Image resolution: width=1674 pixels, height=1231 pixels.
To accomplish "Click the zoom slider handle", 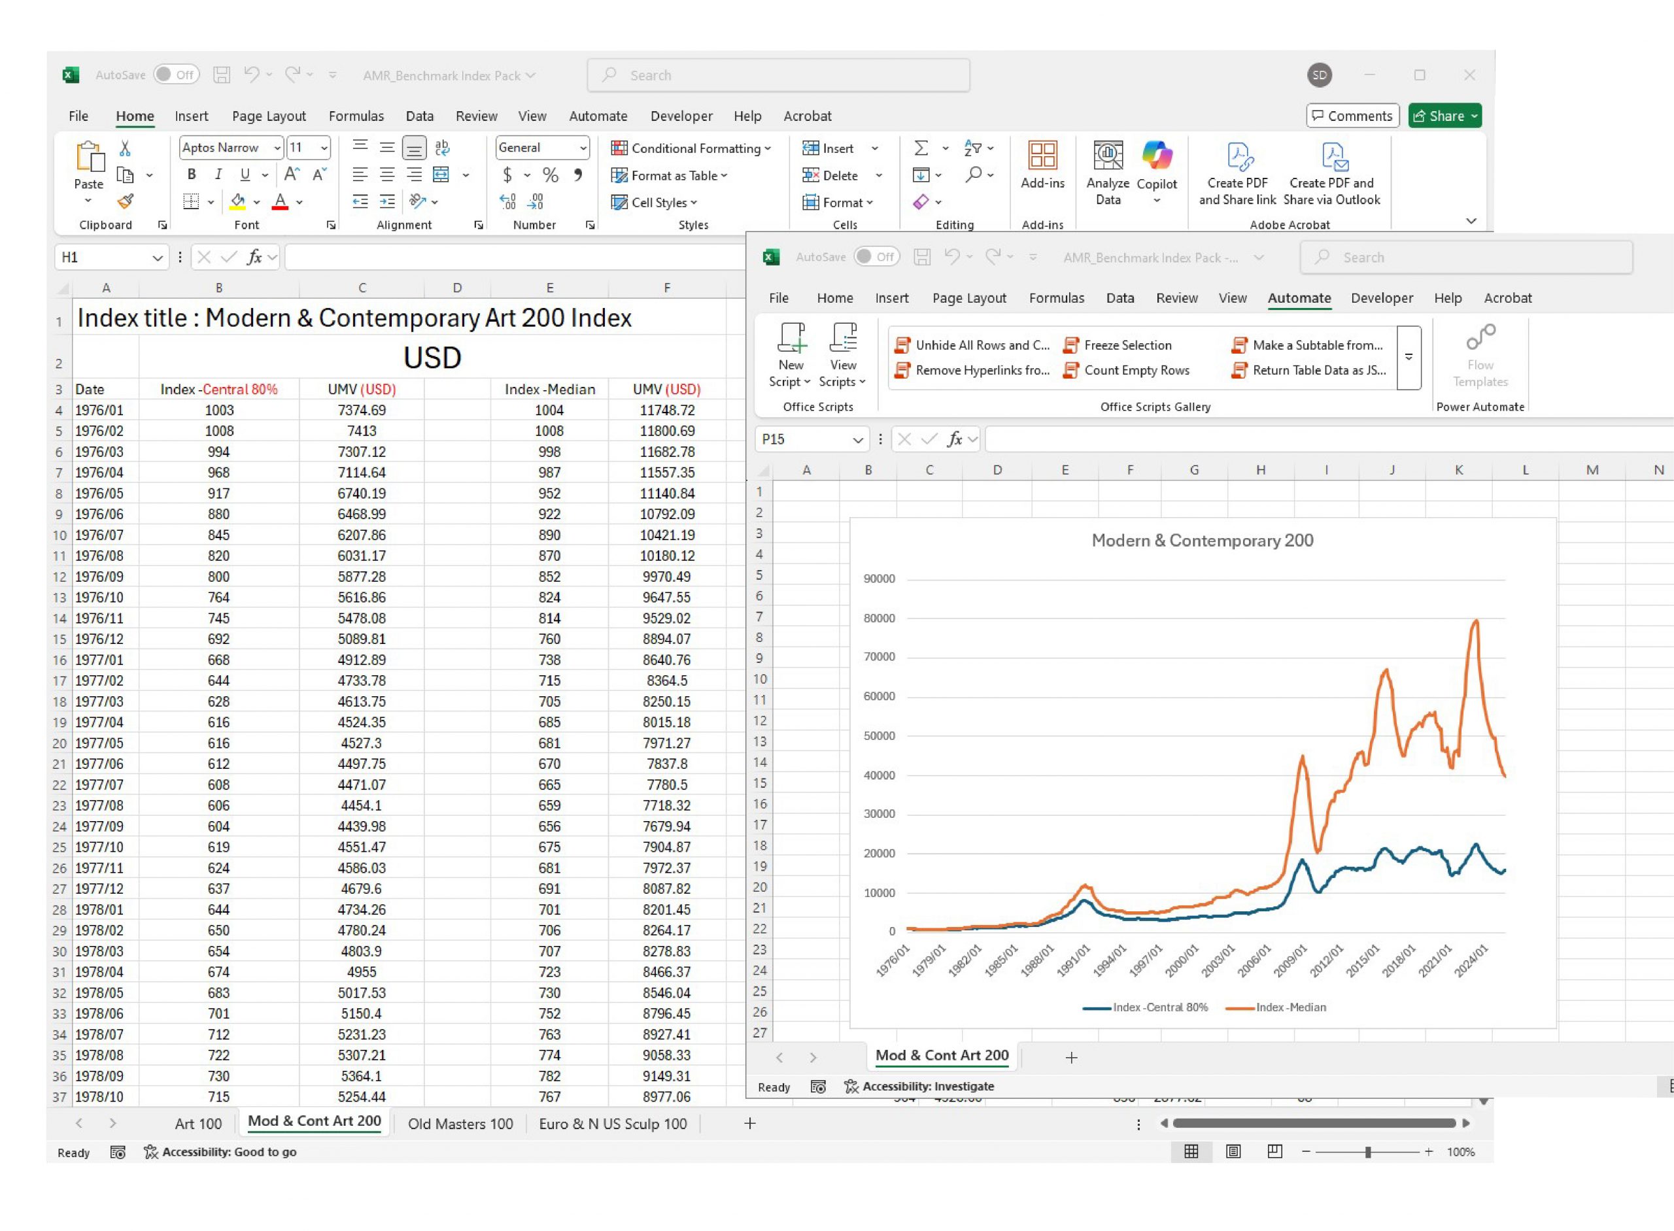I will [1368, 1151].
